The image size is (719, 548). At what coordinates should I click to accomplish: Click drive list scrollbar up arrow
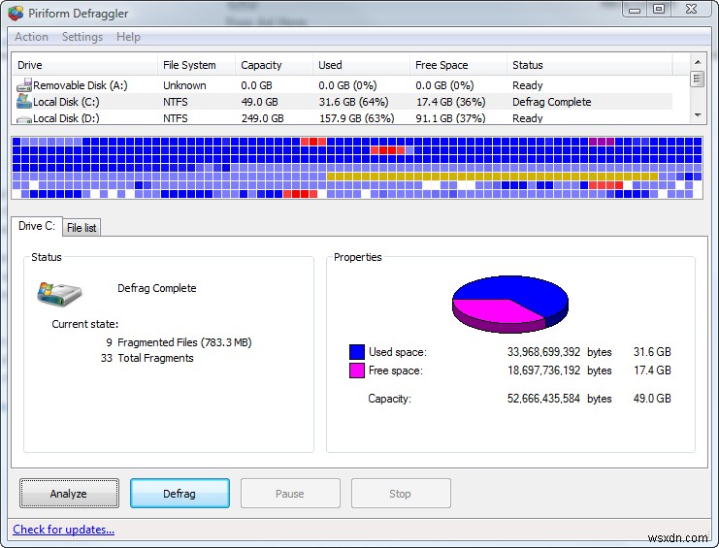(697, 62)
